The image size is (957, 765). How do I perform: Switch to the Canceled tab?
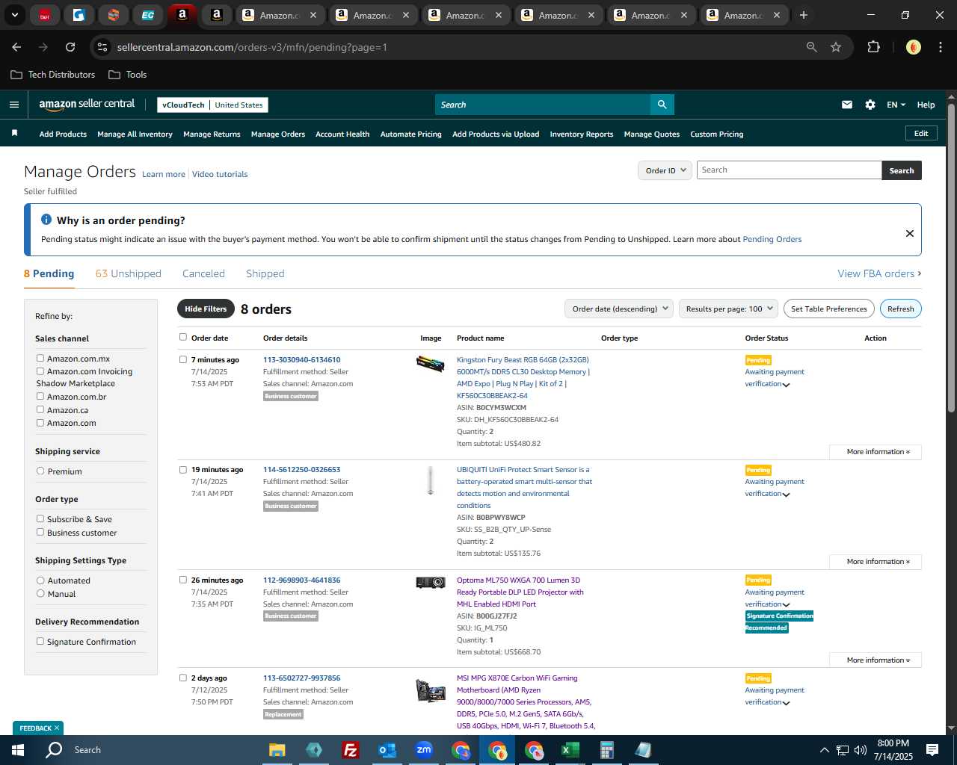click(x=203, y=273)
